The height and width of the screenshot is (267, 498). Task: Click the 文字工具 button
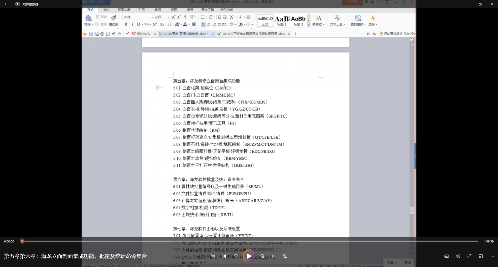[x=337, y=20]
